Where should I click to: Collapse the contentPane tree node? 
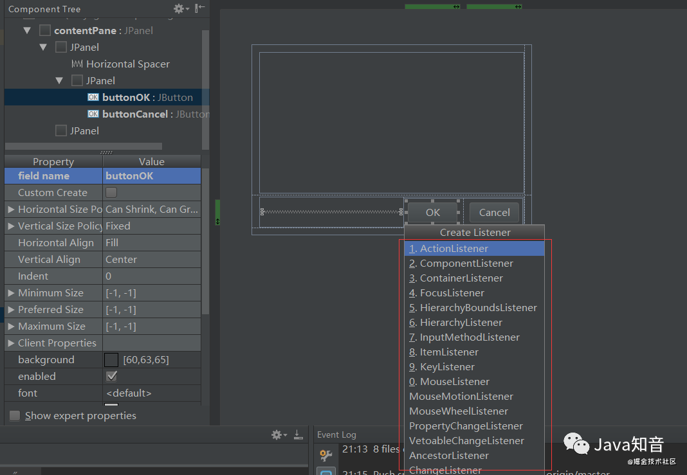click(27, 31)
